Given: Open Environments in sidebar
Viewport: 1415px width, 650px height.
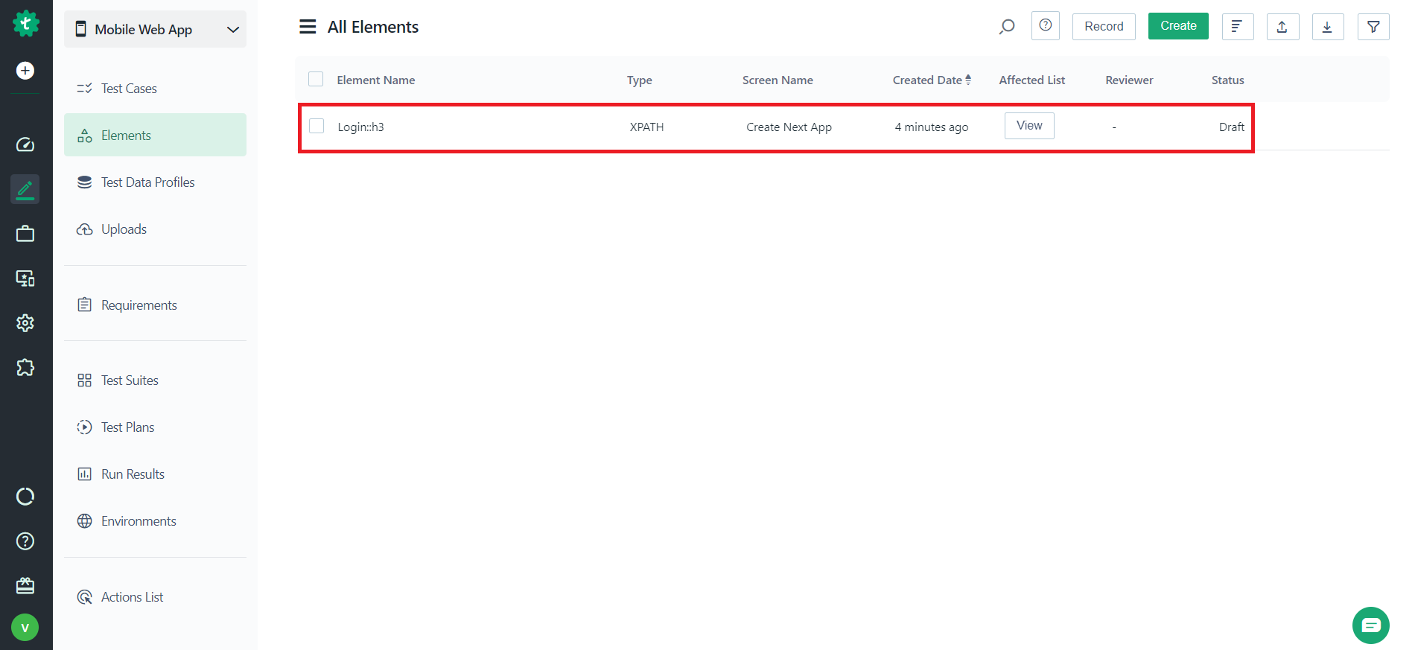Looking at the screenshot, I should 155,521.
